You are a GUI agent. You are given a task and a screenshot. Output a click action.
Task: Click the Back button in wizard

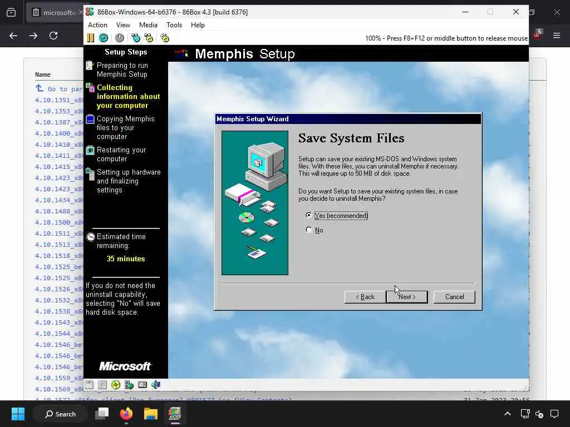365,297
